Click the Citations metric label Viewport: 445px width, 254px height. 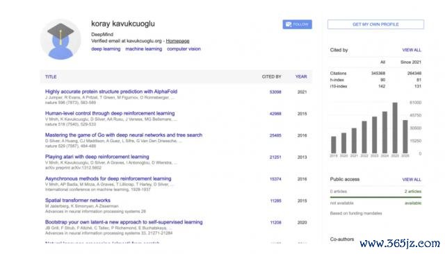pos(338,74)
